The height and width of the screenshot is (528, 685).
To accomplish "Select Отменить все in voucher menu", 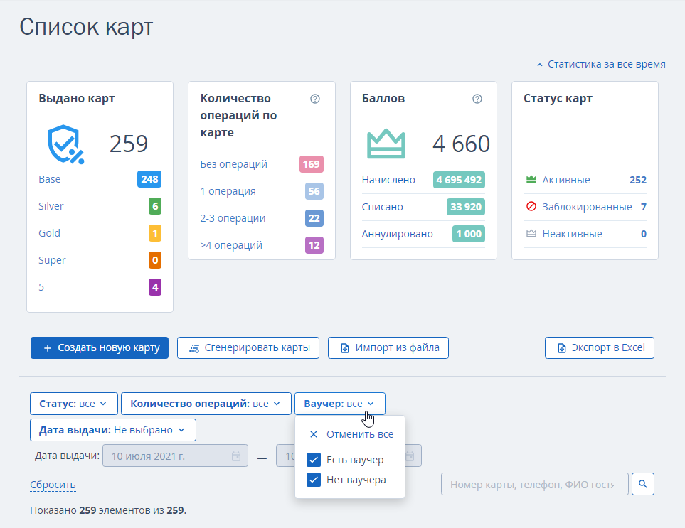I will click(x=360, y=434).
